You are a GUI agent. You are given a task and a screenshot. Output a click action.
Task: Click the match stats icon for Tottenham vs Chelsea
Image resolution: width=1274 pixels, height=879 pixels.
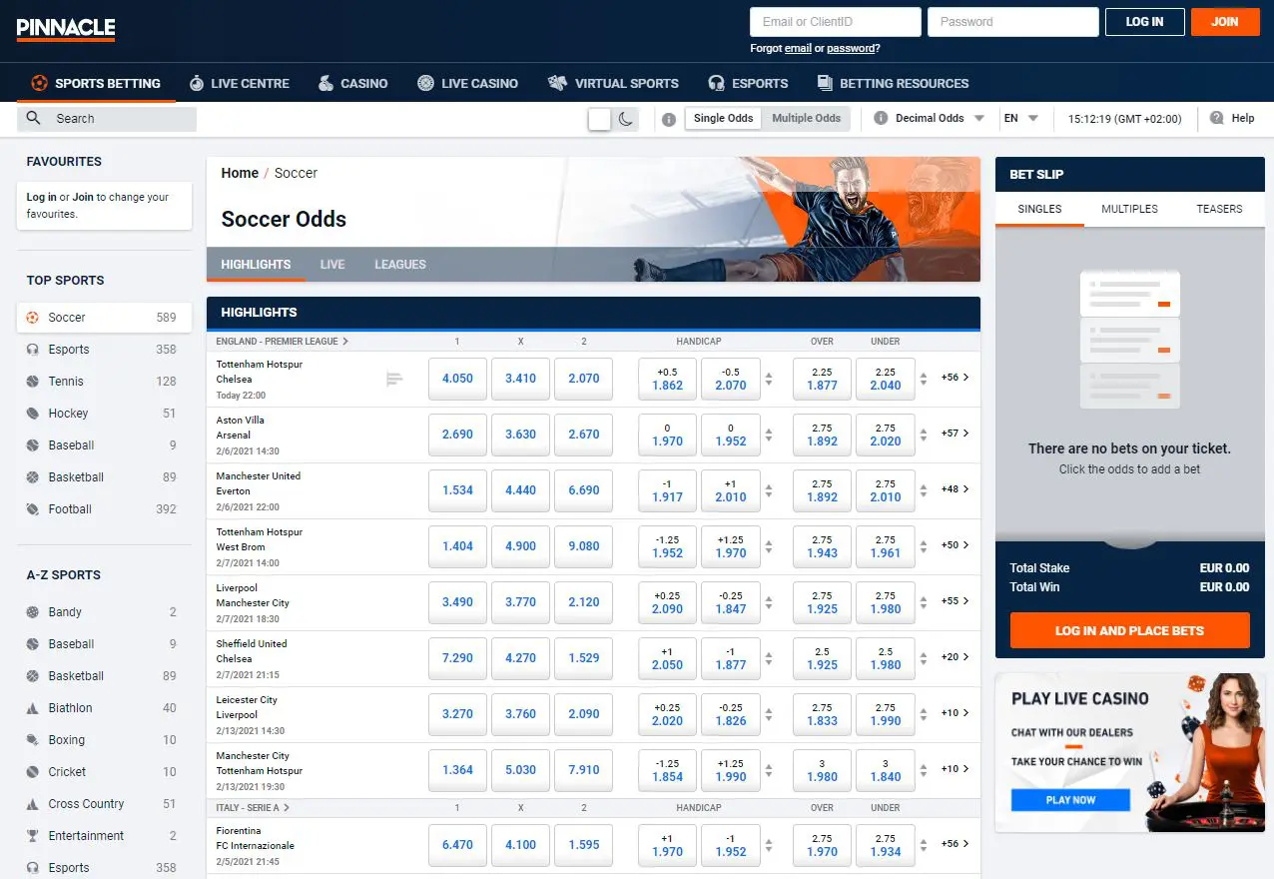tap(394, 379)
